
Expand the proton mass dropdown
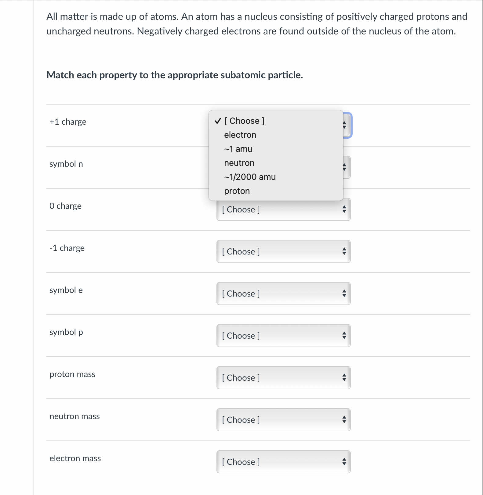point(283,378)
